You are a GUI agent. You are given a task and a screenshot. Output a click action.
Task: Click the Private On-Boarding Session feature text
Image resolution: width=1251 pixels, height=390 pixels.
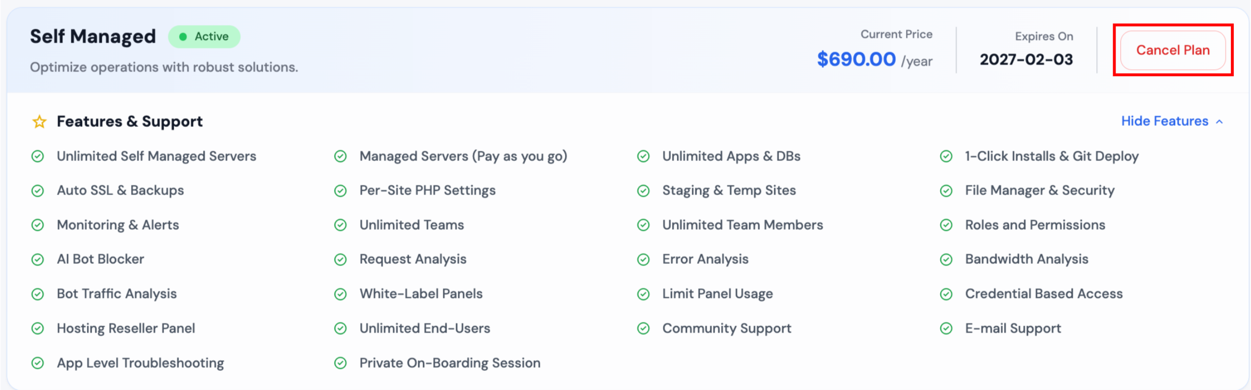[449, 363]
